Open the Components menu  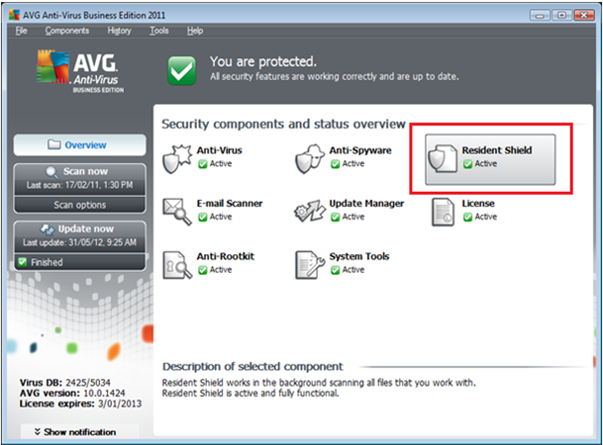coord(67,31)
